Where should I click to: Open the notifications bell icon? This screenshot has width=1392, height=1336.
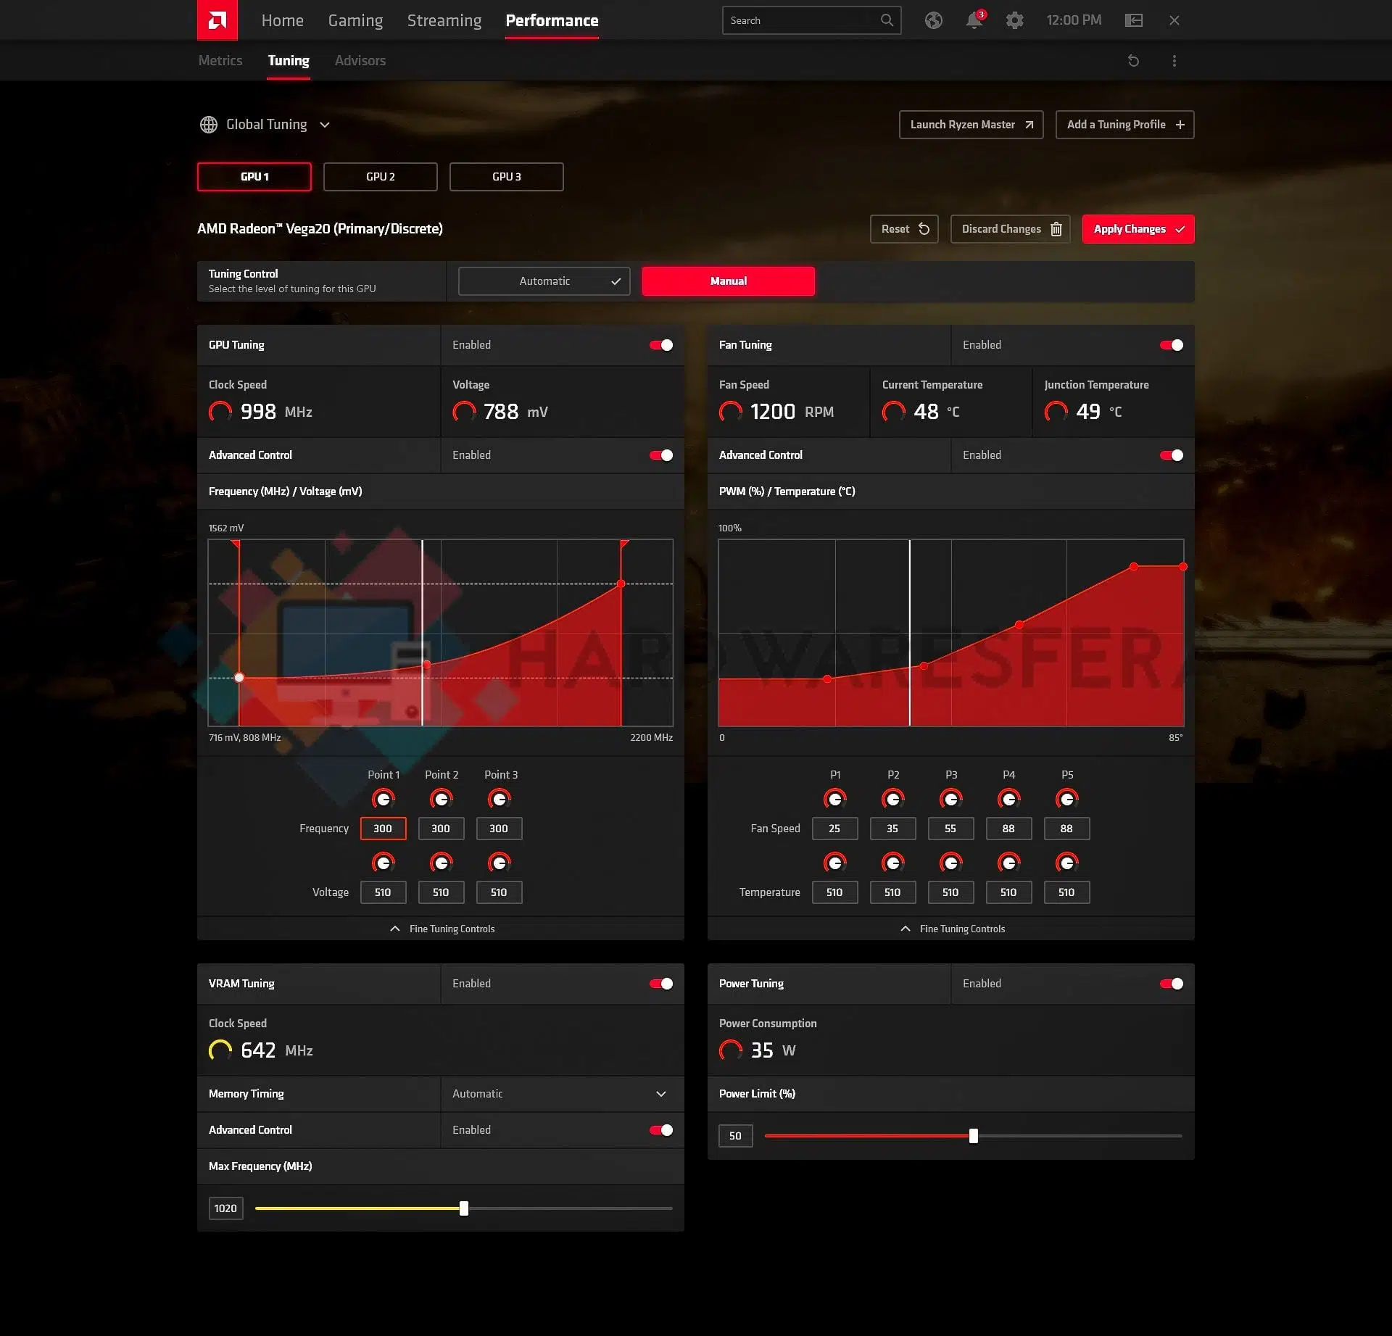click(974, 20)
